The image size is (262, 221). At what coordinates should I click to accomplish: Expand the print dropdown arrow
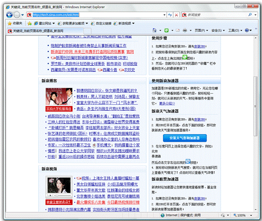191,30
